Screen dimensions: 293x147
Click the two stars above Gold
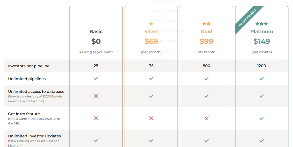click(206, 24)
